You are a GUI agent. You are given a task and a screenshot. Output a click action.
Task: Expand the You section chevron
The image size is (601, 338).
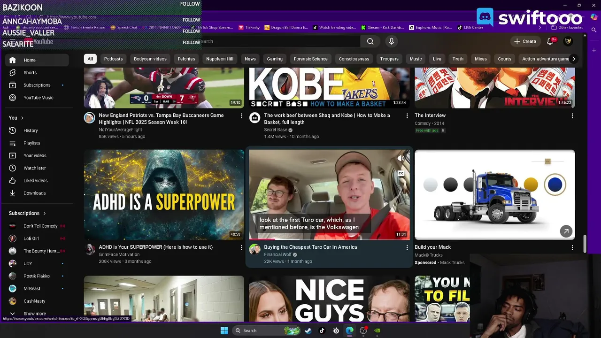22,118
